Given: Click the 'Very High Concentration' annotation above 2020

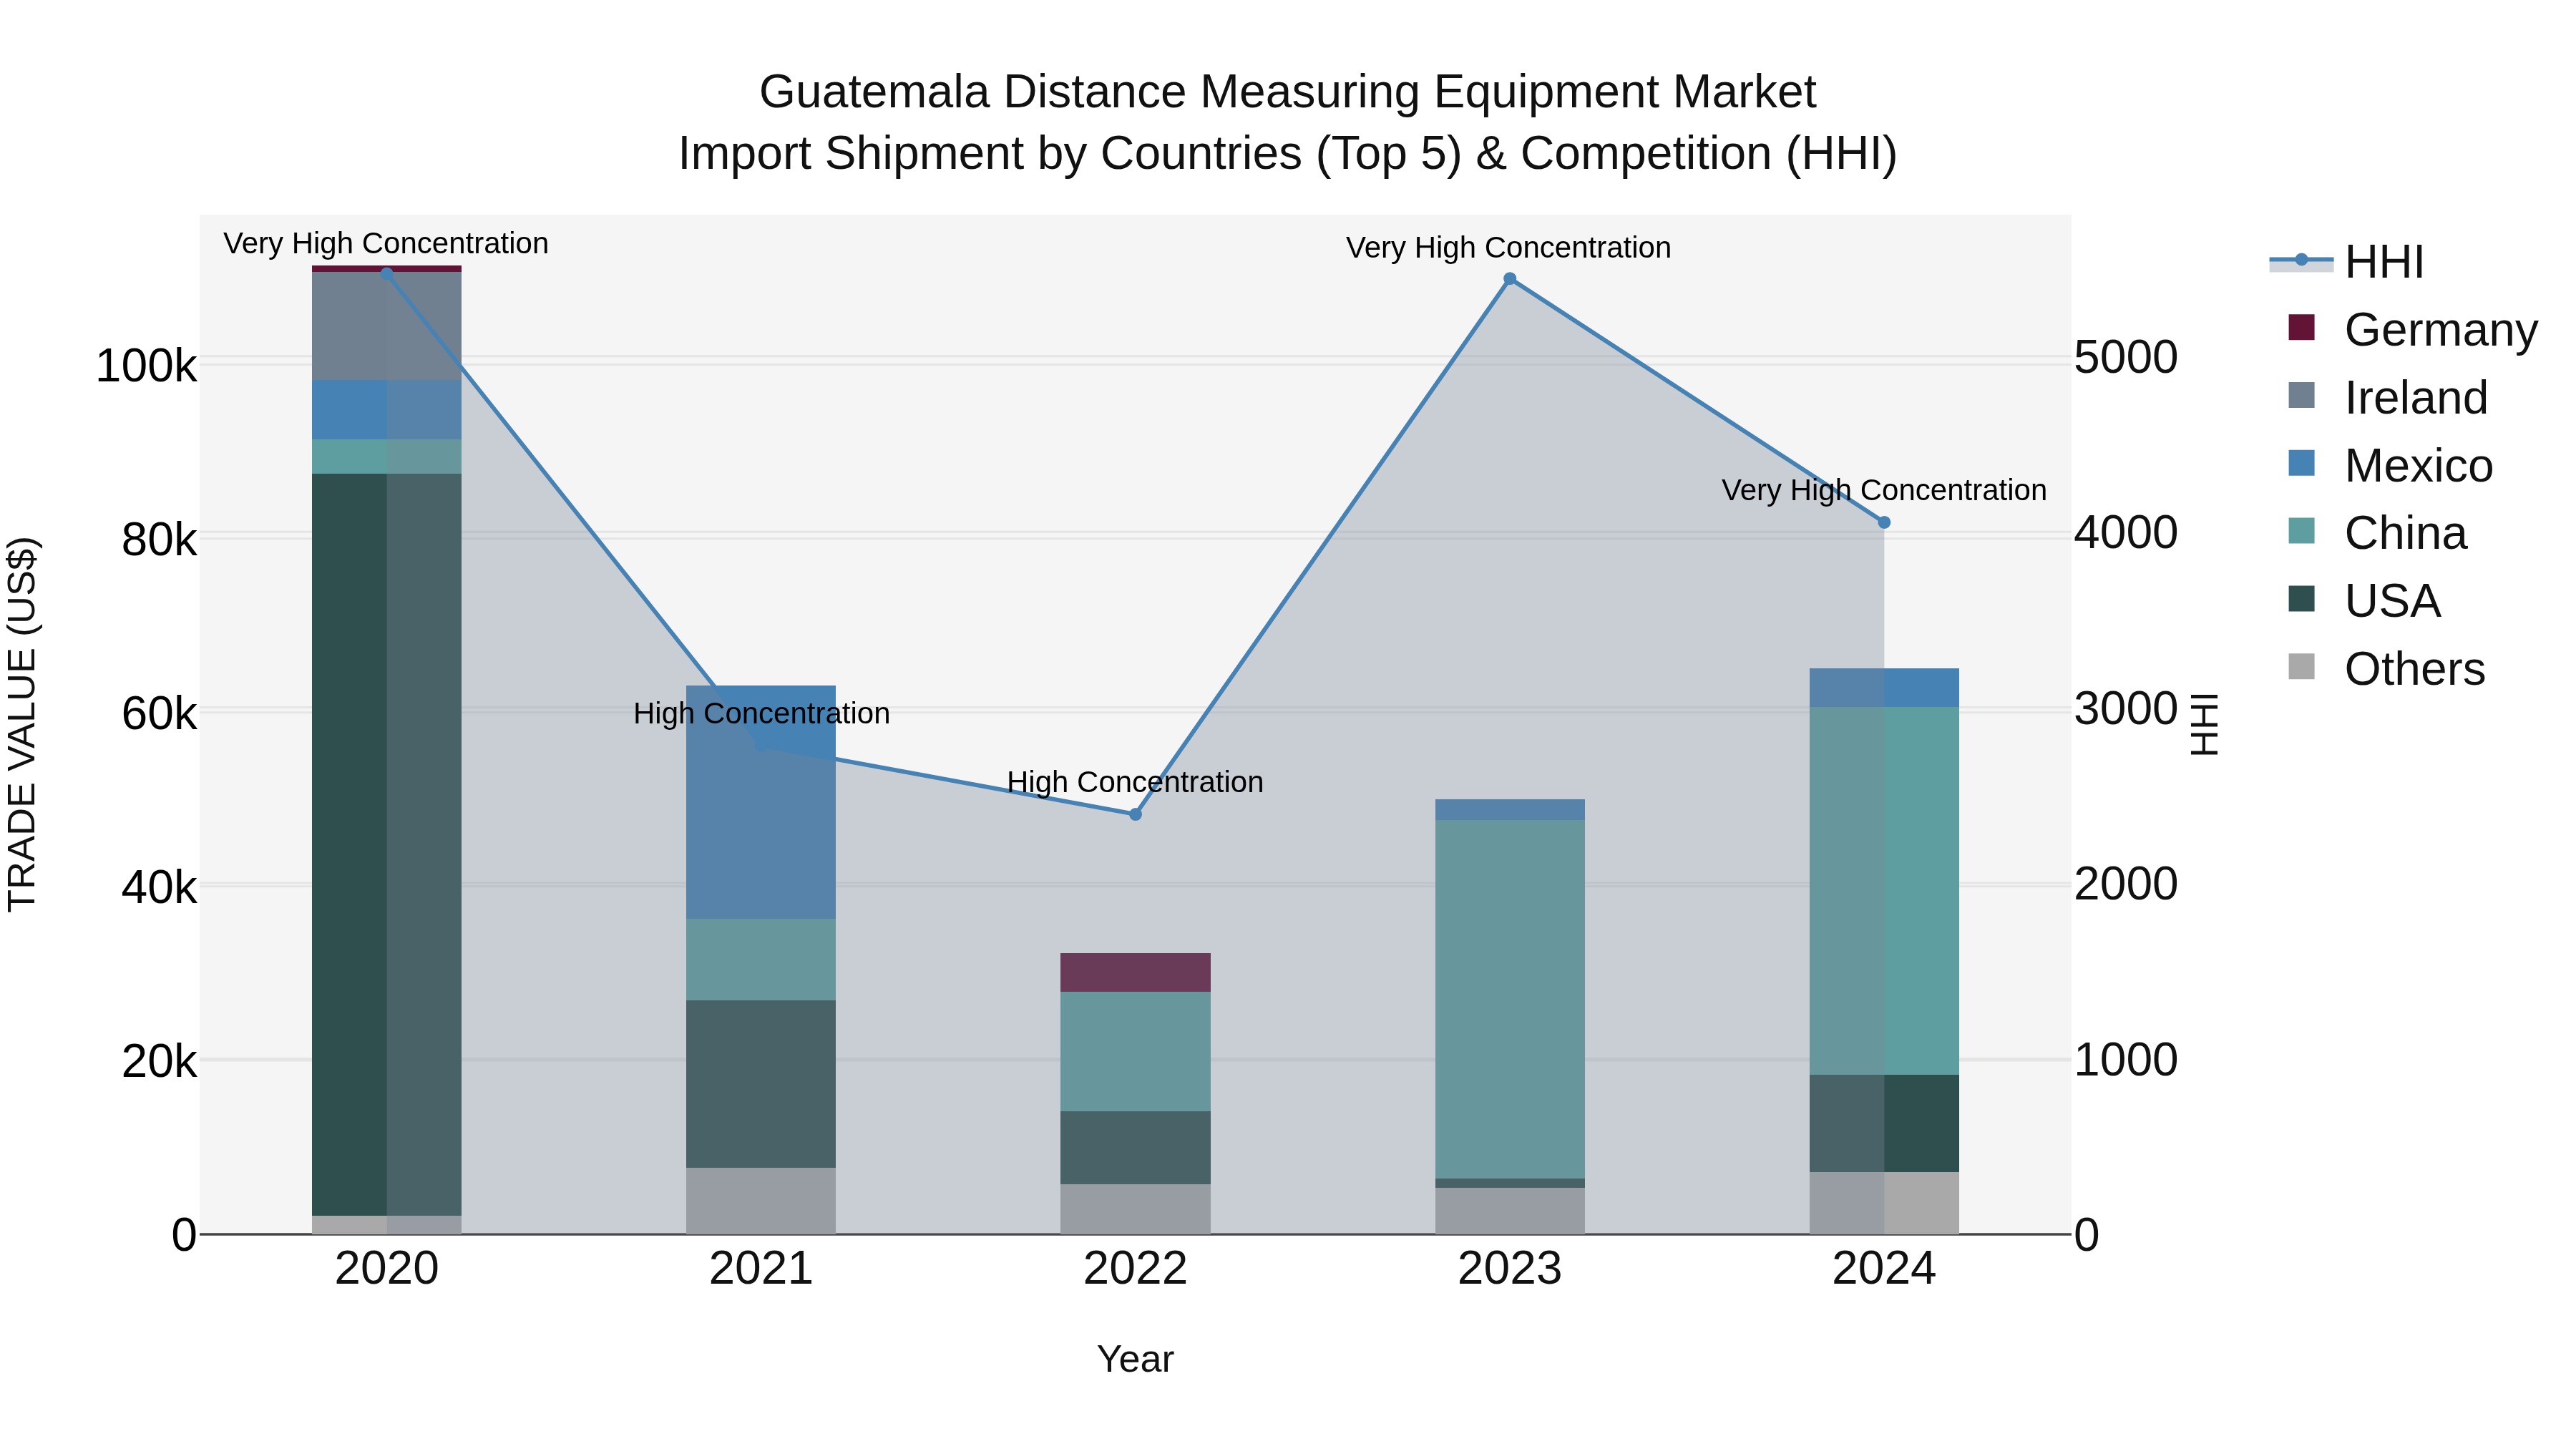Looking at the screenshot, I should [386, 243].
